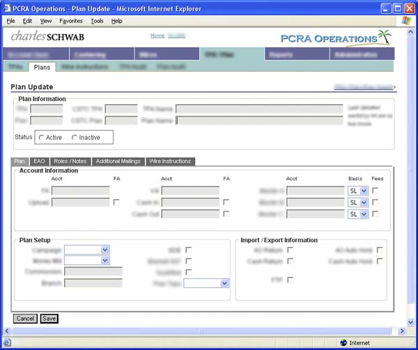Click the Commission input field
The width and height of the screenshot is (418, 350).
(x=93, y=271)
